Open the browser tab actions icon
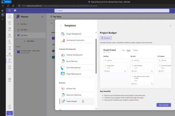 (2, 11)
